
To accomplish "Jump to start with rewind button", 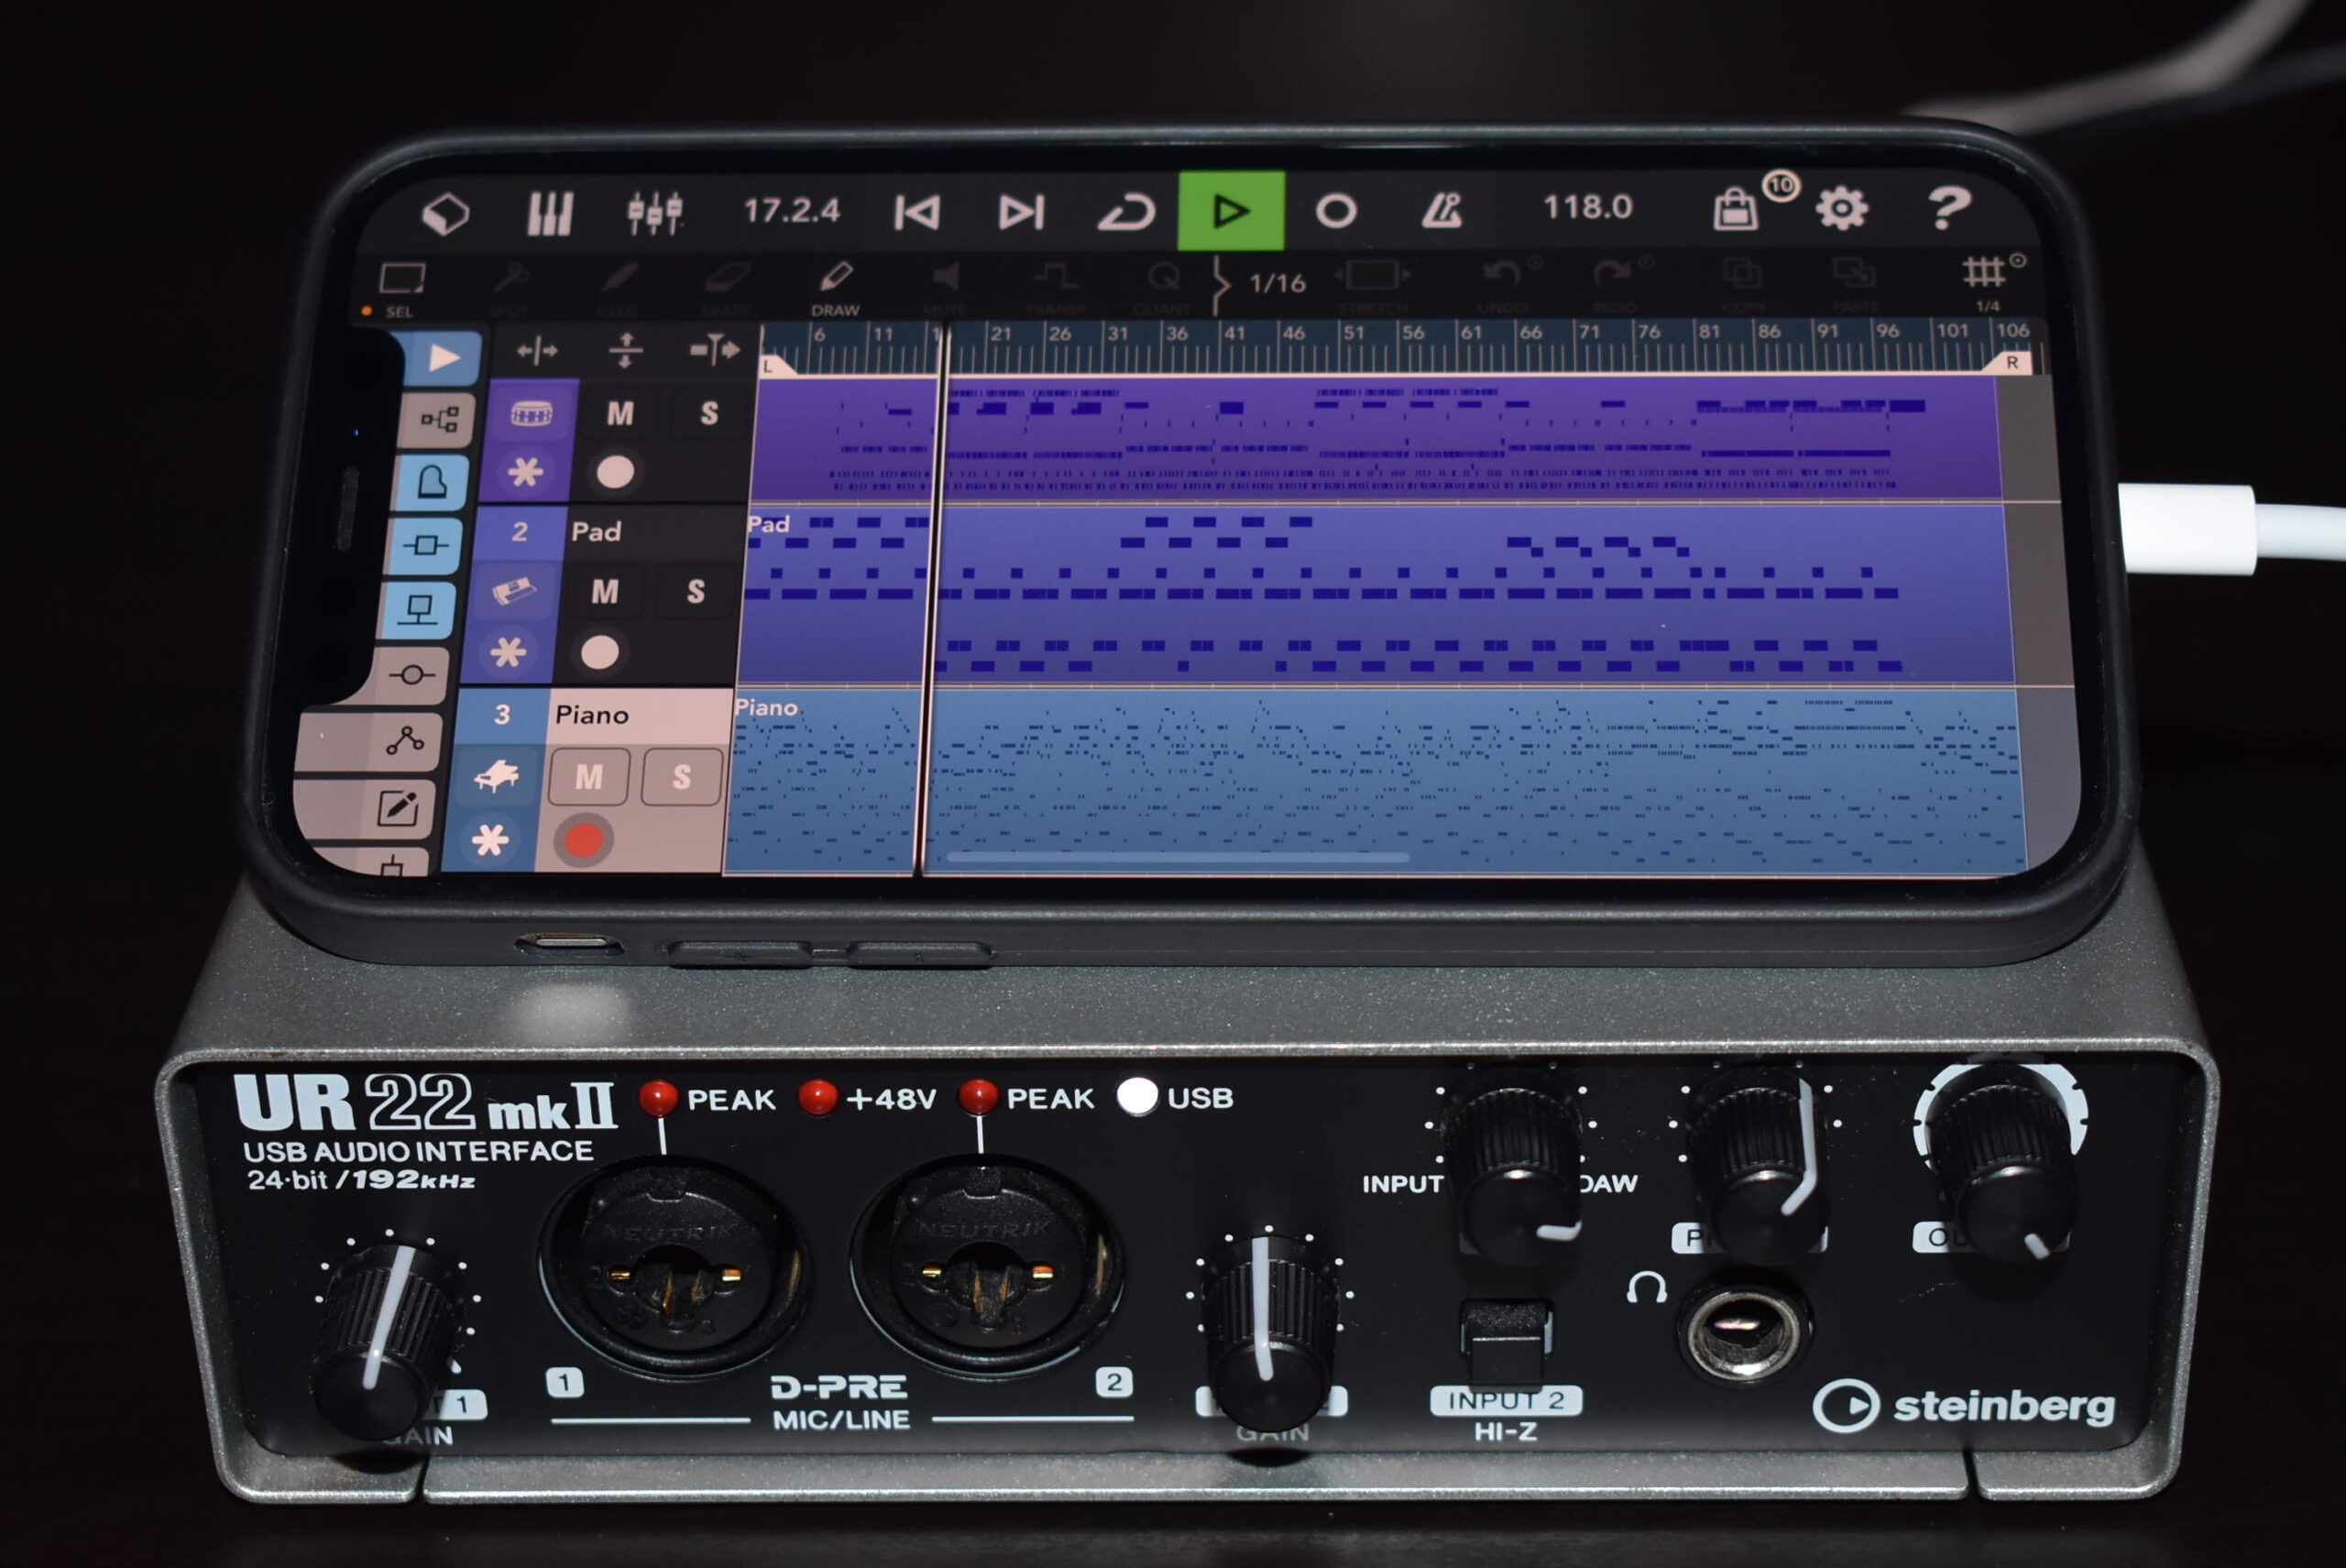I will coord(916,212).
